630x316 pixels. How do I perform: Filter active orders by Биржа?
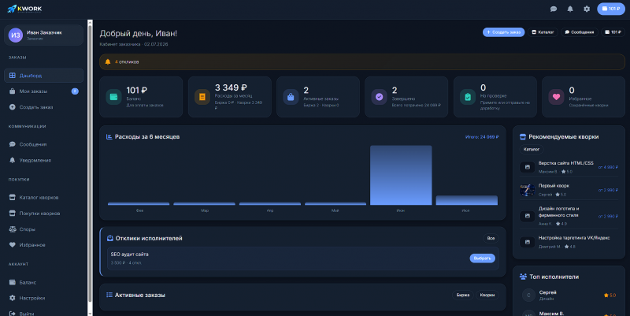pyautogui.click(x=463, y=295)
